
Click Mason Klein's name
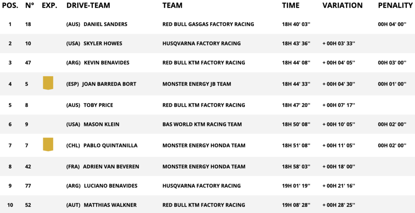[101, 124]
